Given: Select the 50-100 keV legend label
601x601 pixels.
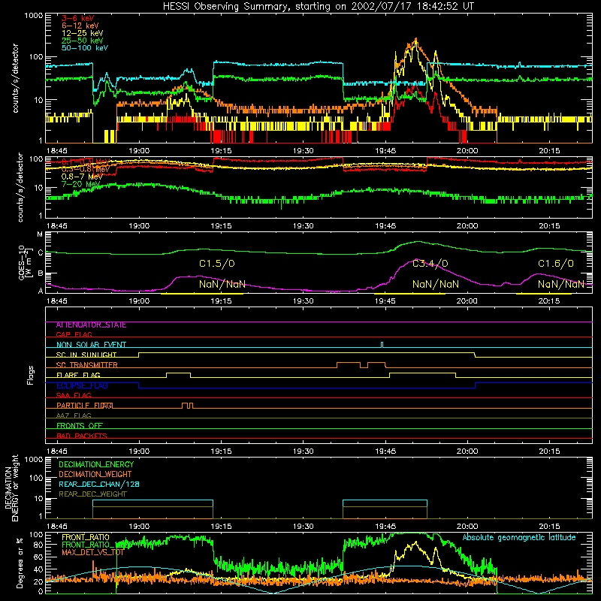Looking at the screenshot, I should 85,48.
